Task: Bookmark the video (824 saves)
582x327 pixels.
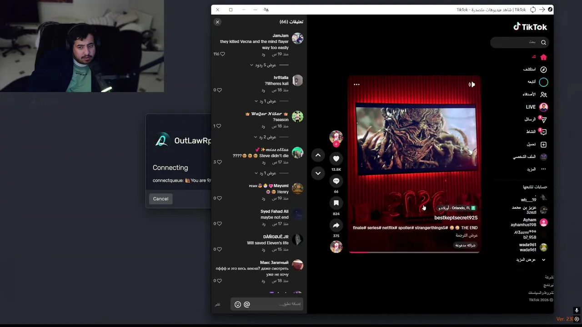Action: pyautogui.click(x=336, y=203)
